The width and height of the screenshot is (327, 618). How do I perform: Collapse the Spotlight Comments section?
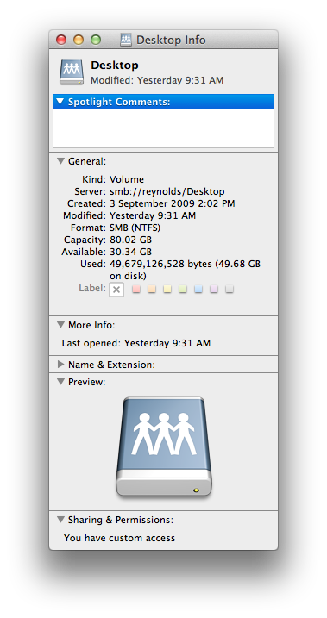point(60,102)
